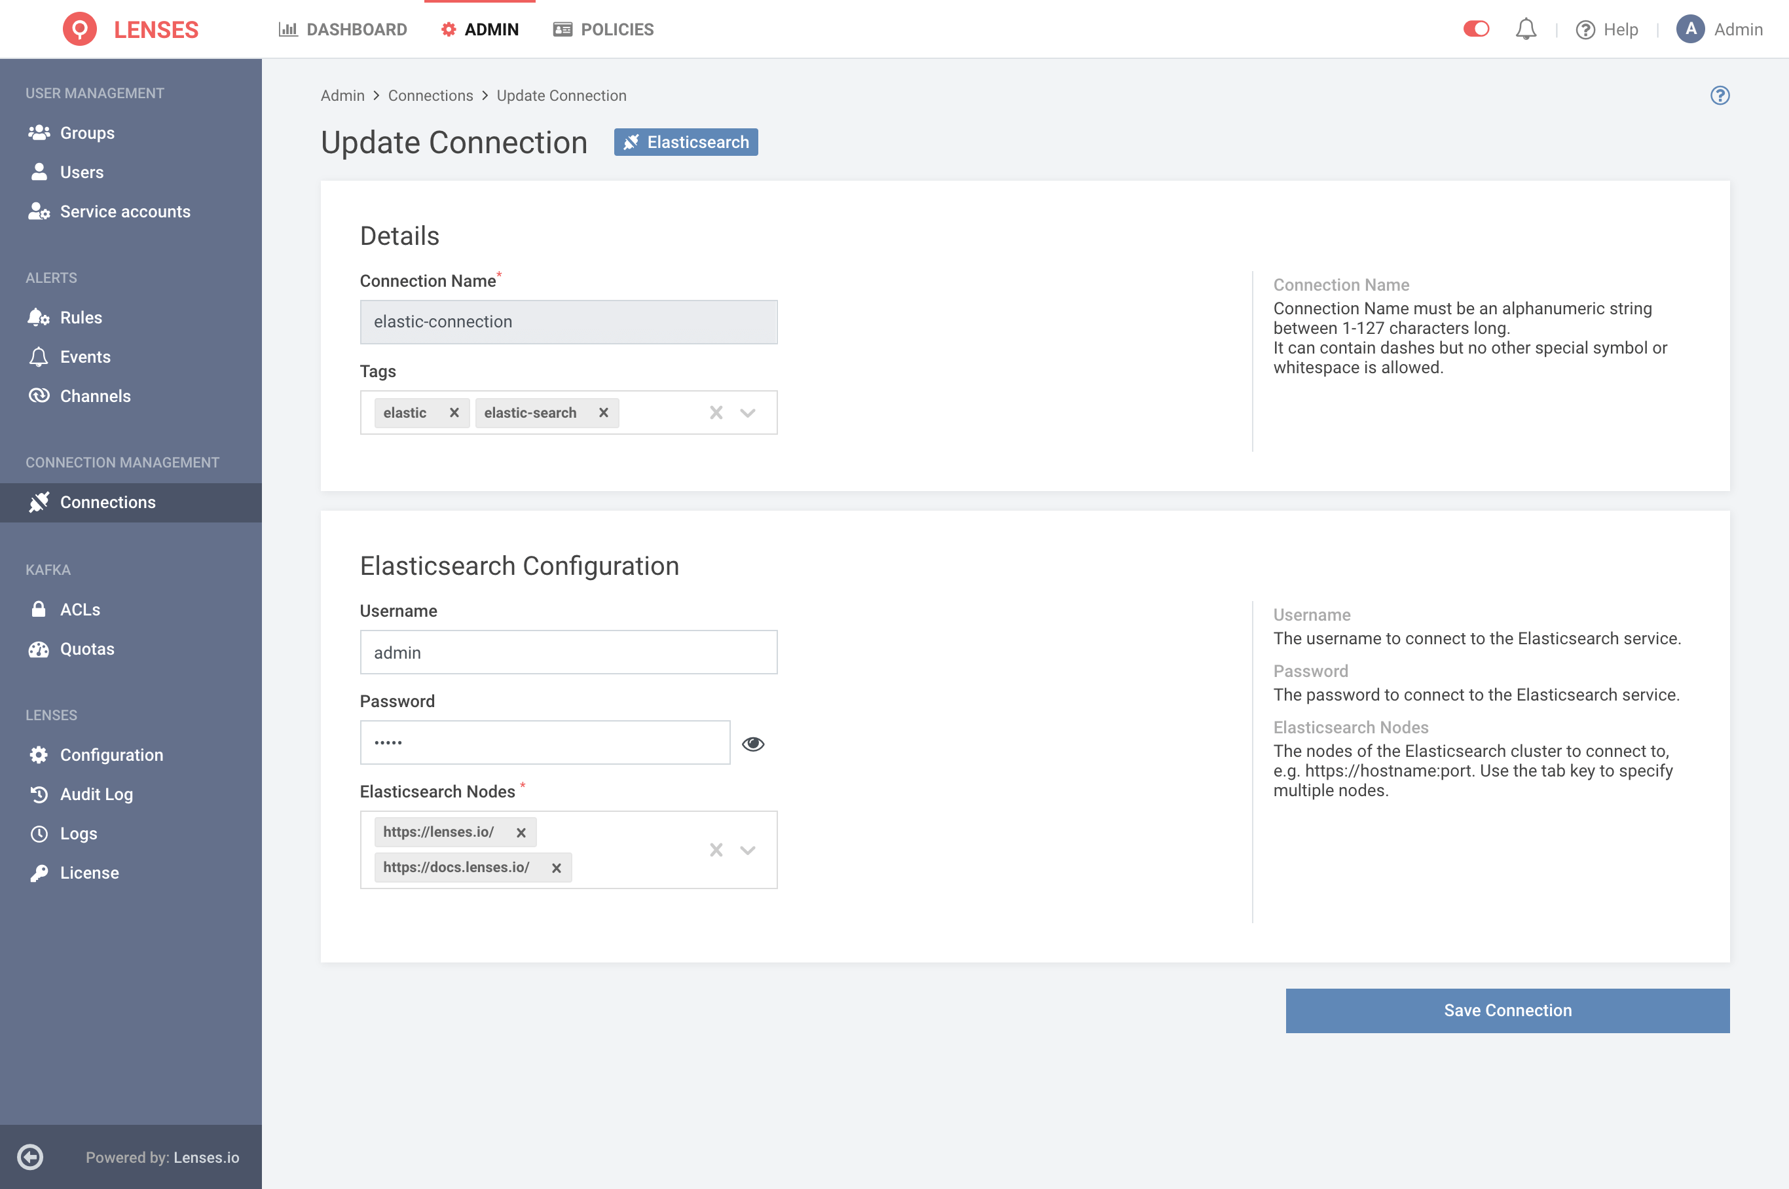Clear all tags in Tags field

click(x=716, y=412)
